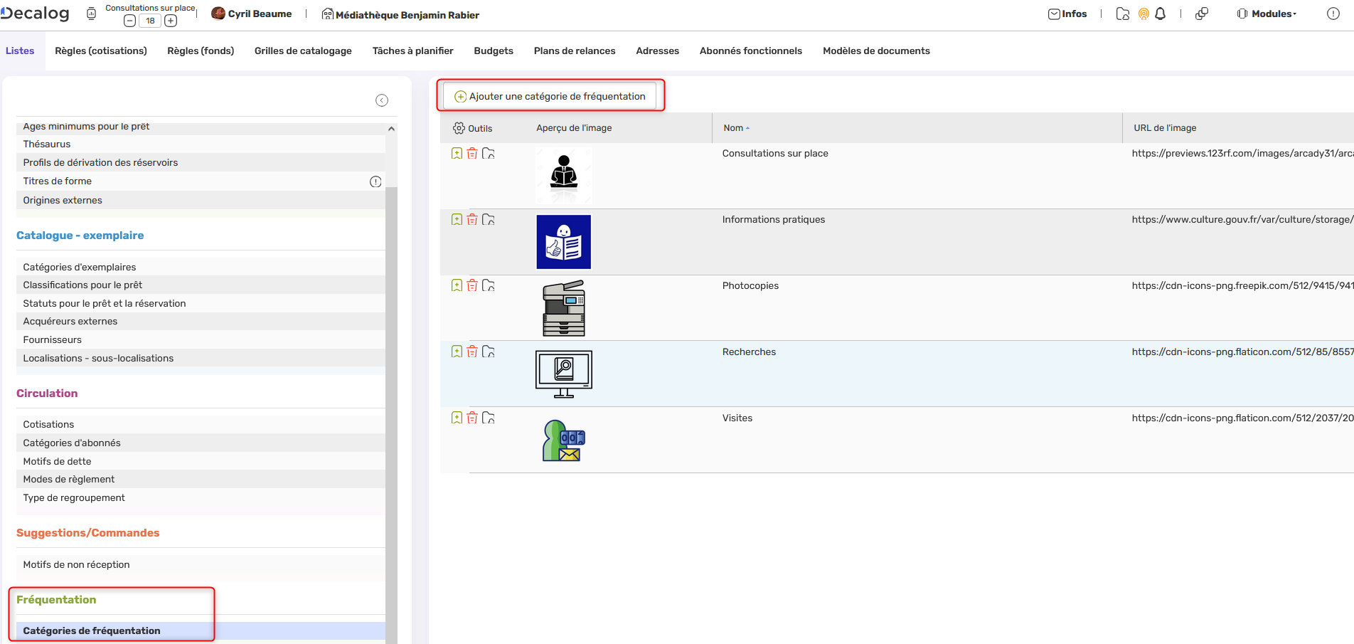Screen dimensions: 1354x644
Task: Open Catégories d'abonnés list in sidebar
Action: pos(72,443)
